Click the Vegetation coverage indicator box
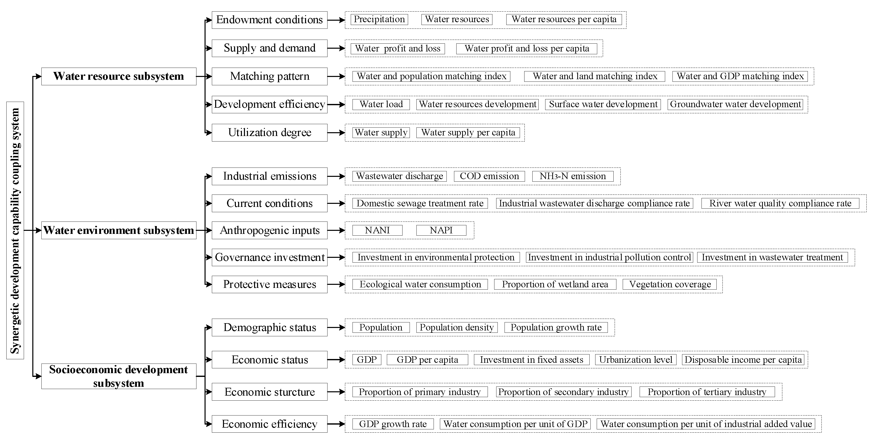 click(670, 284)
